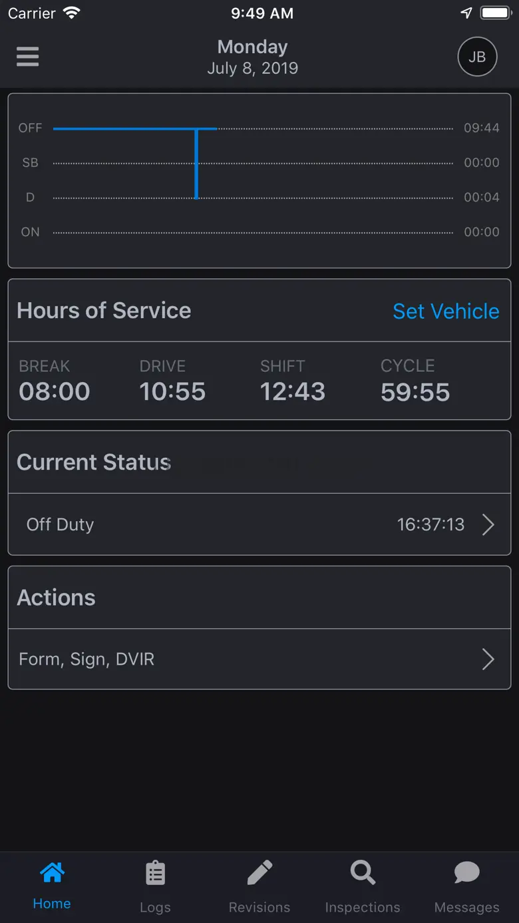The height and width of the screenshot is (923, 519).
Task: Open the hamburger menu
Action: coord(28,57)
